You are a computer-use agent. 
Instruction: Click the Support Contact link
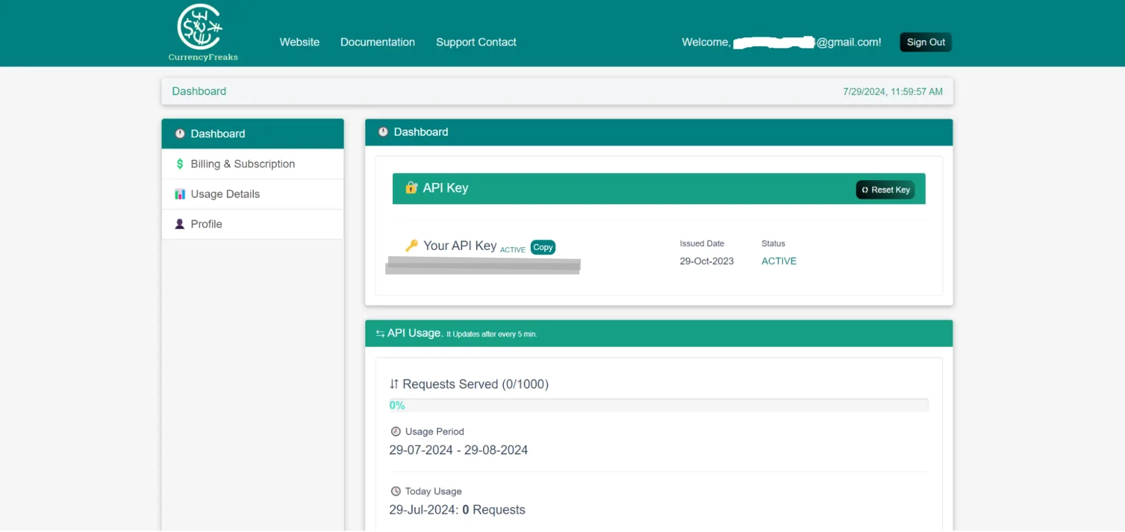point(476,42)
